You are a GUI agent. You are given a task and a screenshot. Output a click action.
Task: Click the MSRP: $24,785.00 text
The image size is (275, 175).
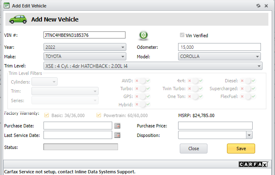[x=196, y=115]
